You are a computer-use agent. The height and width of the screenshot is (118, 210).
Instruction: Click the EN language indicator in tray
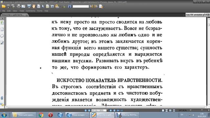click(182, 115)
